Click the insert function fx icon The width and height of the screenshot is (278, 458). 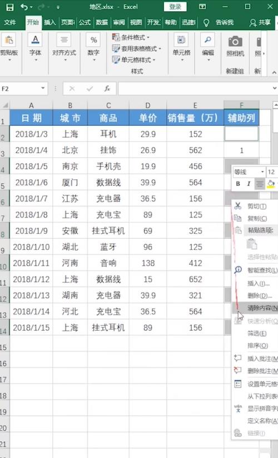click(x=107, y=88)
